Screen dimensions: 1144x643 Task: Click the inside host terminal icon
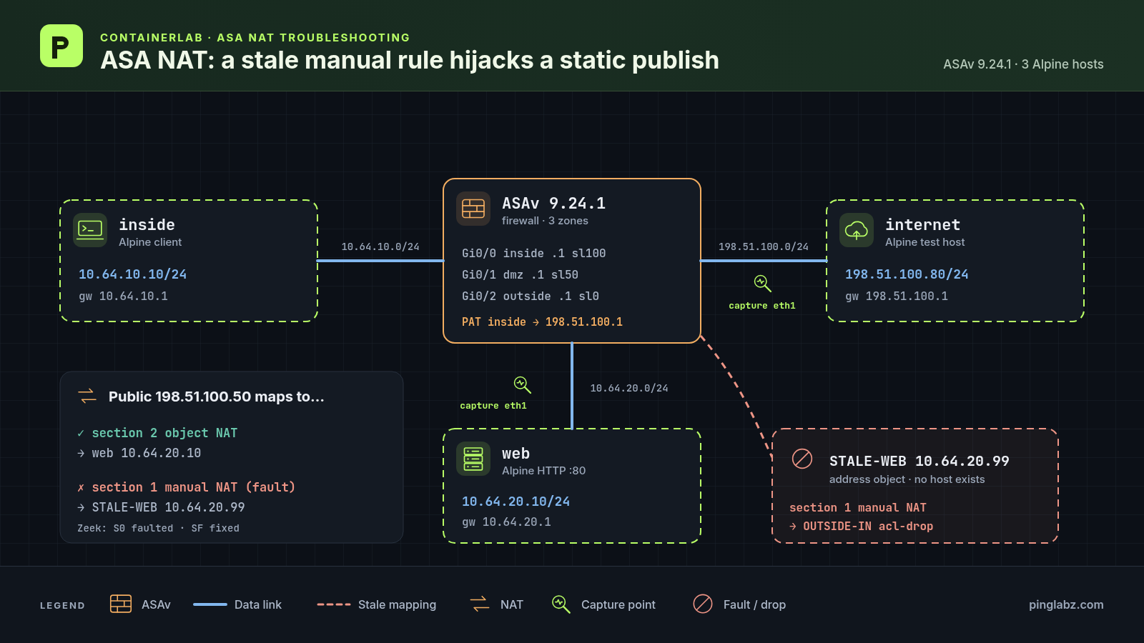coord(90,230)
